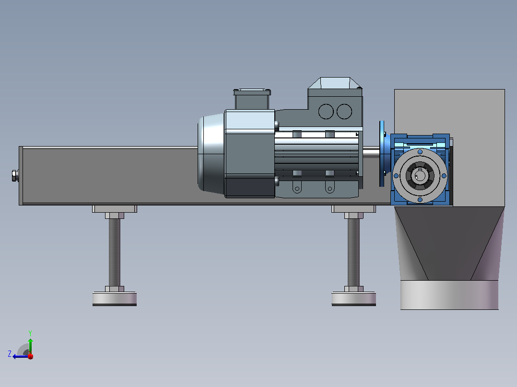Select the blue flange between motor and gearbox
517x387 pixels.
tap(382, 153)
